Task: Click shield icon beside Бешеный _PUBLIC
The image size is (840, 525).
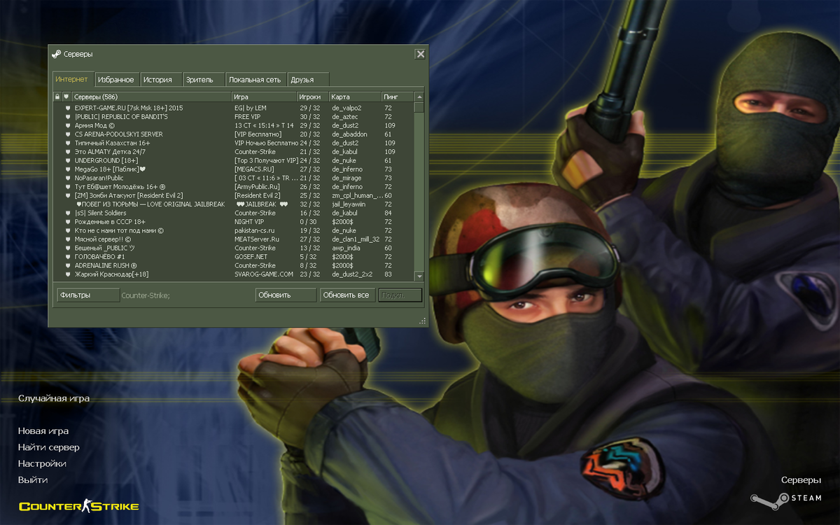Action: (69, 248)
